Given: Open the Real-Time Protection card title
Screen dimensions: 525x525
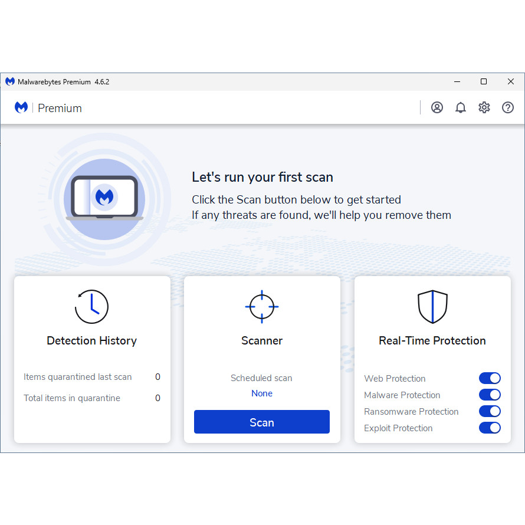Looking at the screenshot, I should (x=432, y=340).
